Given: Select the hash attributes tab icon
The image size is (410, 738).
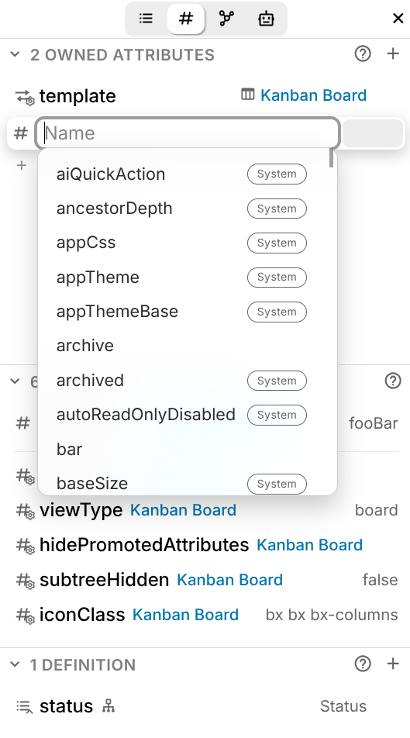Looking at the screenshot, I should [186, 19].
